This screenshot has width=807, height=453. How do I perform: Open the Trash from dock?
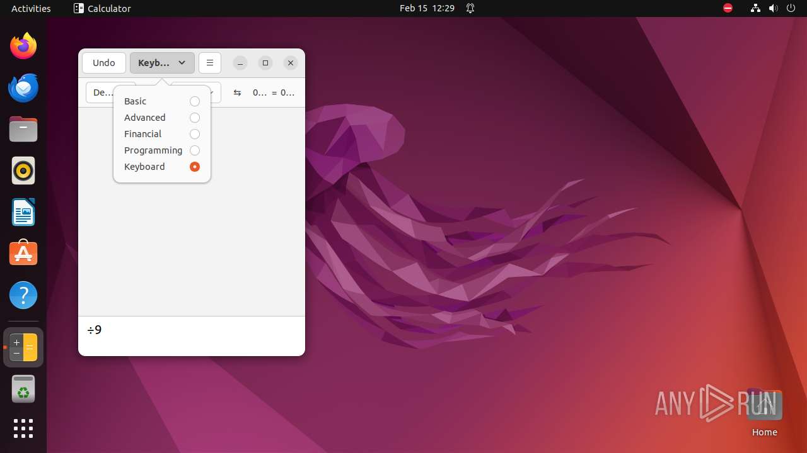tap(23, 389)
